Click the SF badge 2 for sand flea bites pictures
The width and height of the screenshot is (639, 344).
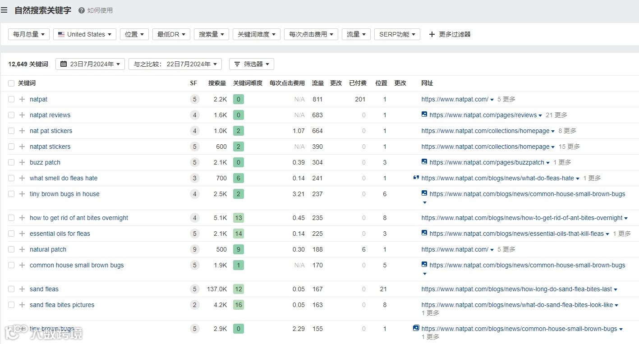(195, 305)
